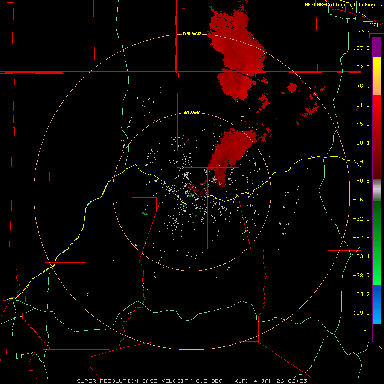Click the TH label at the legend bottom

click(367, 332)
